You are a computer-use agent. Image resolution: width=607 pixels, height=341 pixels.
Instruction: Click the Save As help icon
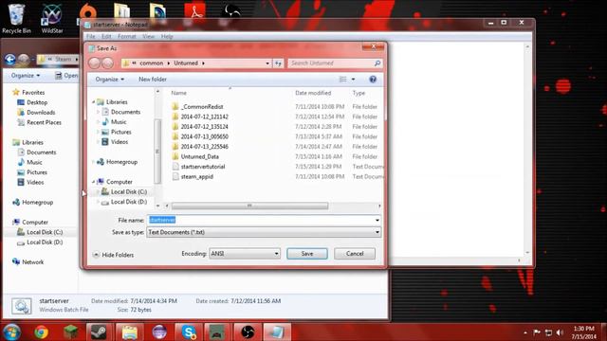coord(373,80)
